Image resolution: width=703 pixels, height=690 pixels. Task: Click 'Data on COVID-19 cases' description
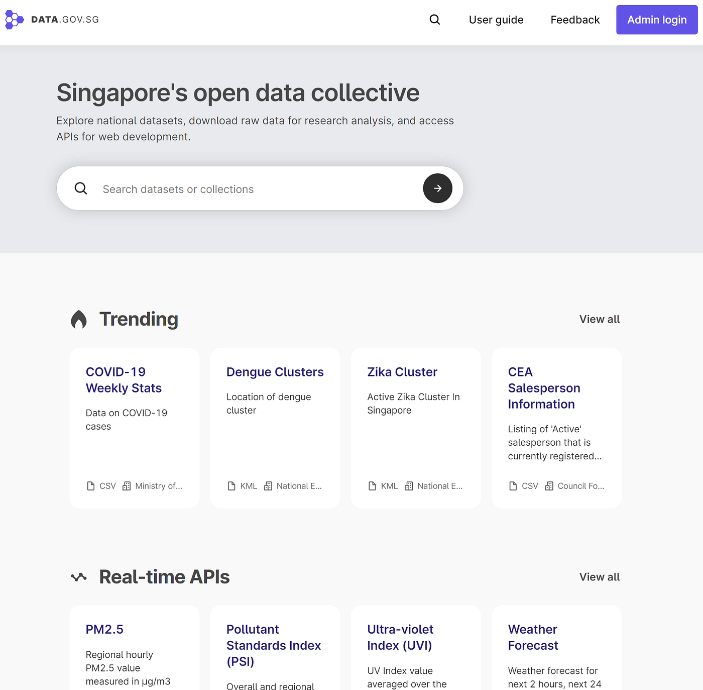127,420
